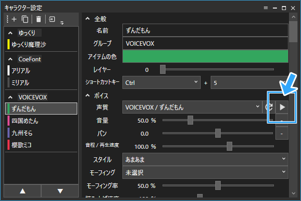
Task: Select 四国めたん character
Action: [41, 121]
